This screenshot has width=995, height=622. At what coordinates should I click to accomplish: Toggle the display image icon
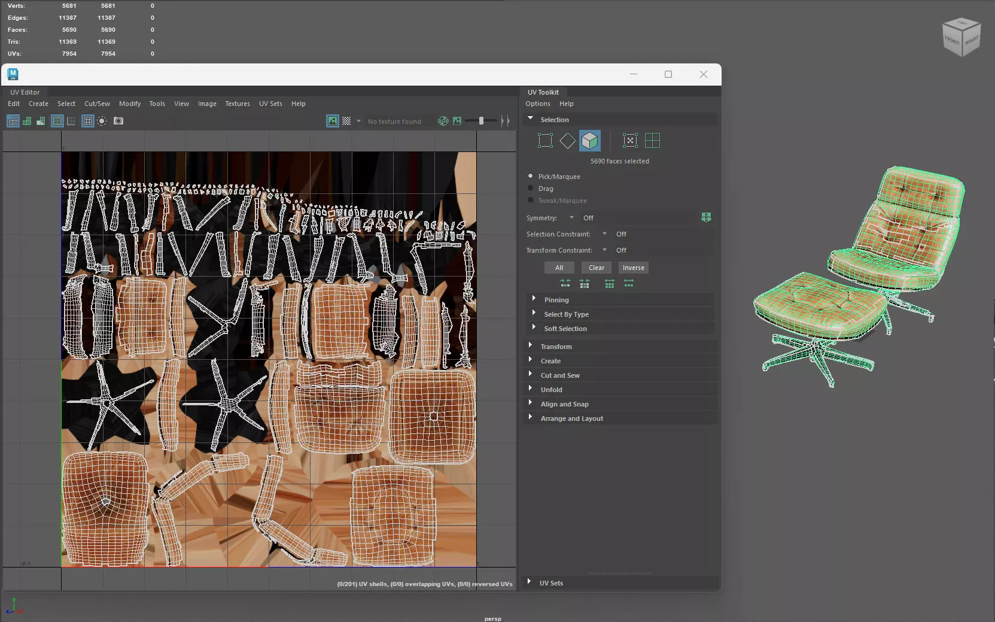pyautogui.click(x=333, y=121)
